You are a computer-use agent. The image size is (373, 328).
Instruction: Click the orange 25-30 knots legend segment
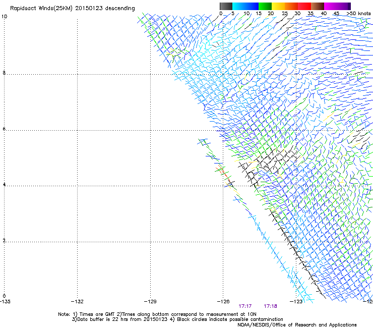pyautogui.click(x=291, y=6)
